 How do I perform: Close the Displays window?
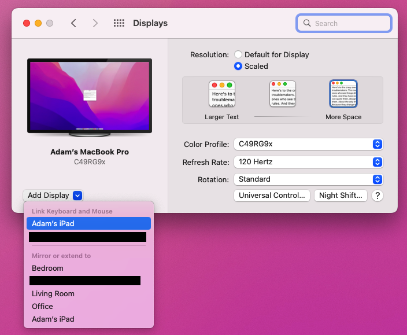click(27, 23)
